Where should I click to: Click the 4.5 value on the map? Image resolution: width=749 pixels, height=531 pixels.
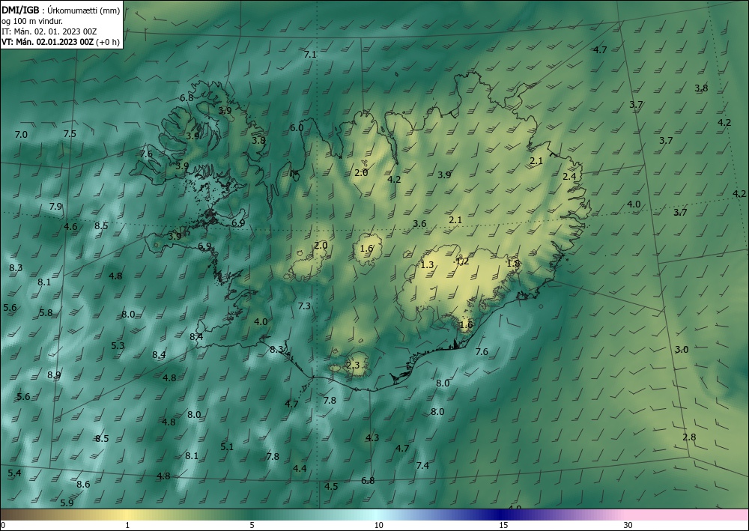(331, 486)
